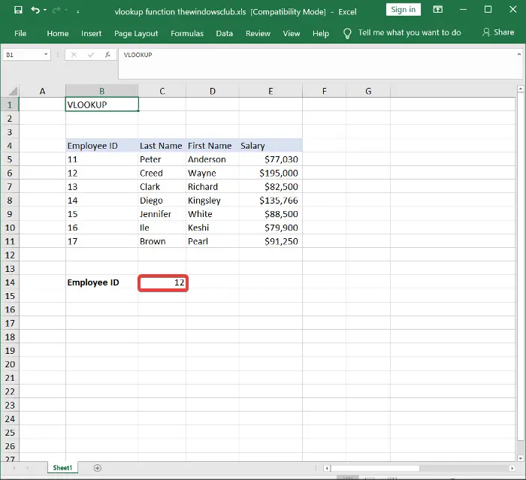Click cell B1 containing VLOOKUP
Viewport: 526px width, 480px height.
pos(101,104)
